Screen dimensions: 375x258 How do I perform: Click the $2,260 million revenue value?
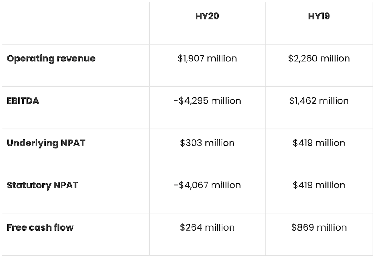click(x=319, y=59)
